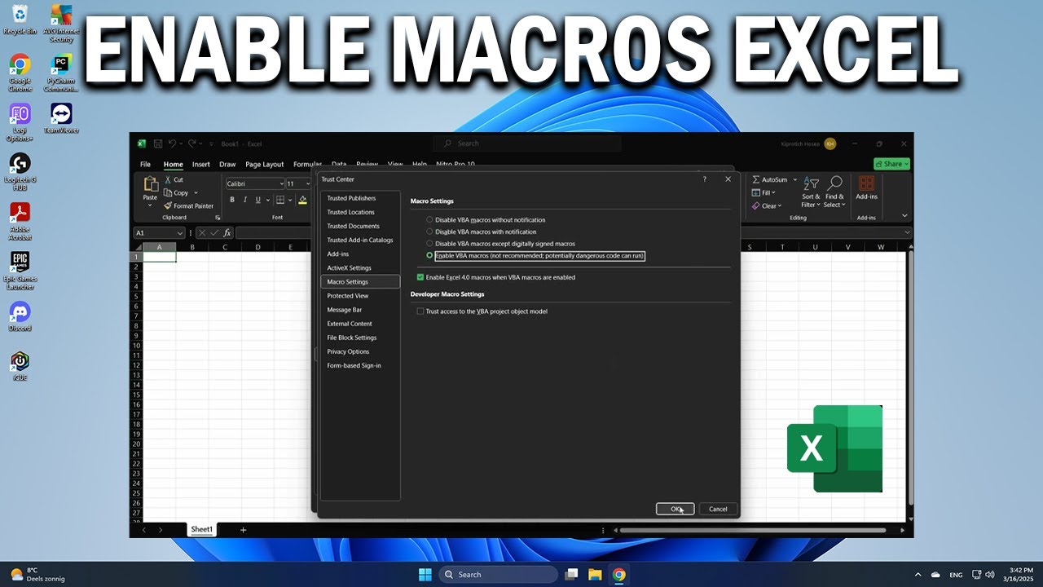Click the Undo arrow in title bar
This screenshot has width=1043, height=587.
(172, 143)
